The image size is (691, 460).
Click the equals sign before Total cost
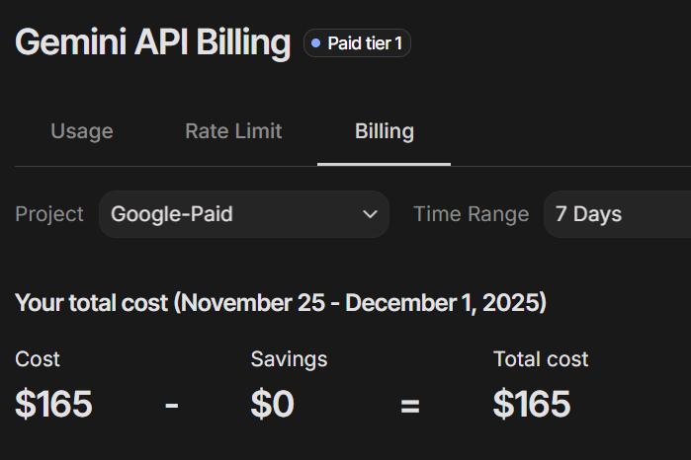click(410, 405)
